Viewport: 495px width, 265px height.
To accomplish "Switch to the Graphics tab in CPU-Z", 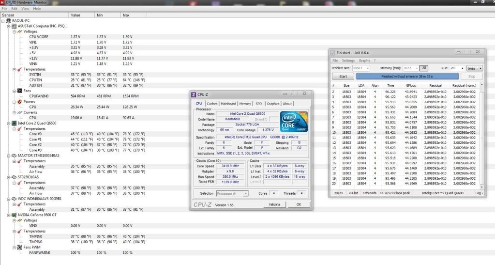I will click(x=273, y=104).
